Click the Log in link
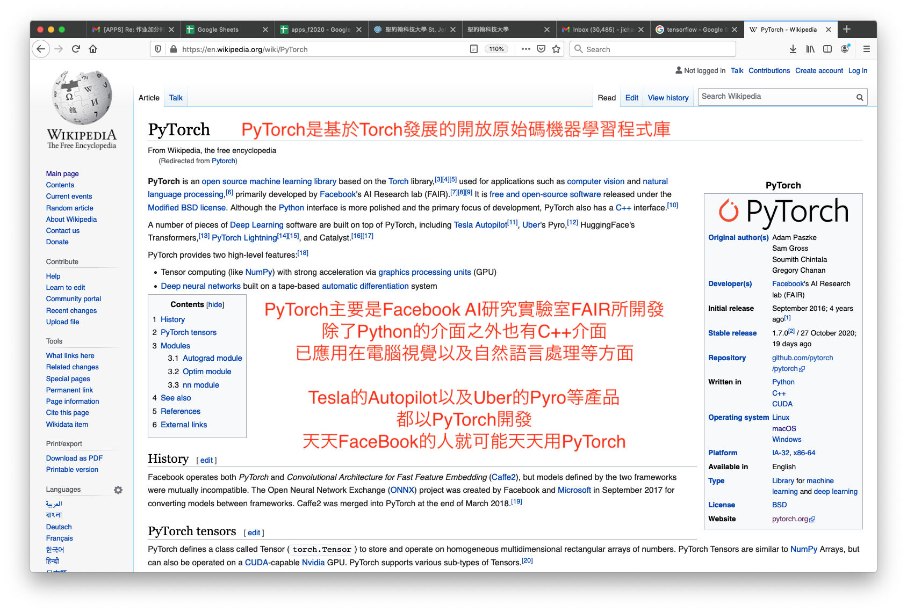The width and height of the screenshot is (907, 612). point(858,71)
